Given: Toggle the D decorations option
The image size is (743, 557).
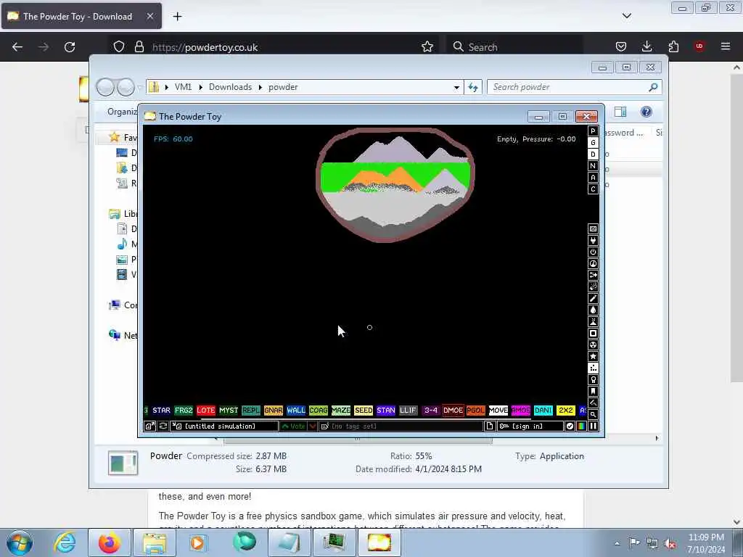Looking at the screenshot, I should [593, 154].
